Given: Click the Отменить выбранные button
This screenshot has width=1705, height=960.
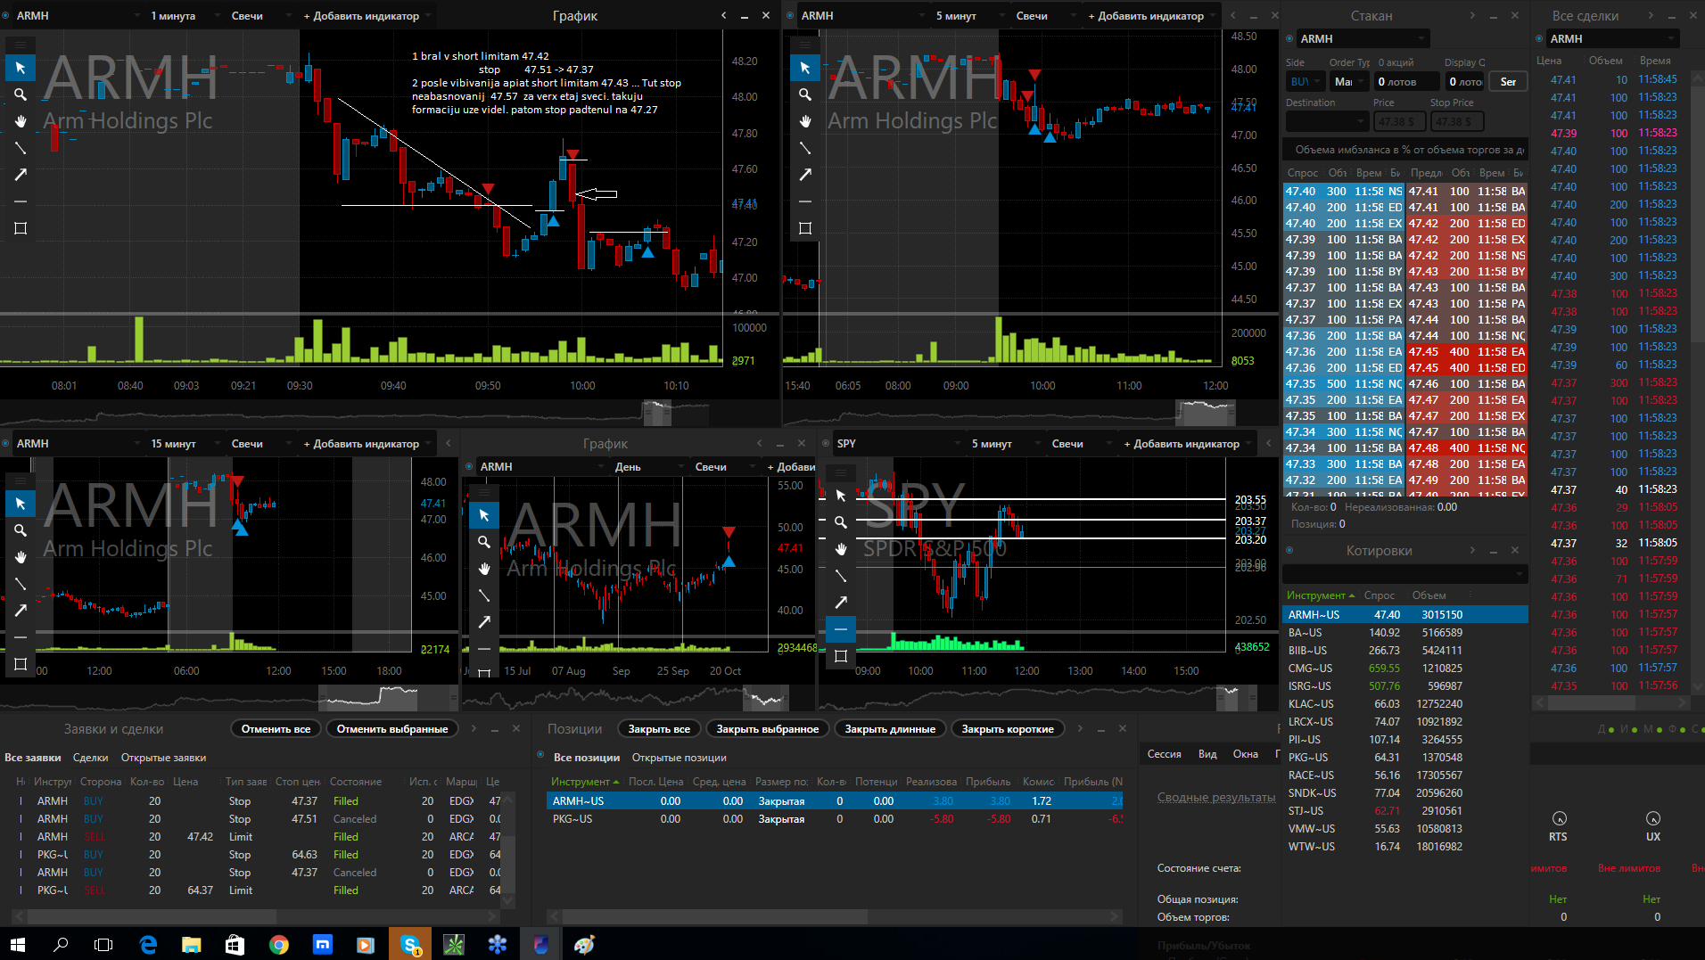Looking at the screenshot, I should click(392, 729).
